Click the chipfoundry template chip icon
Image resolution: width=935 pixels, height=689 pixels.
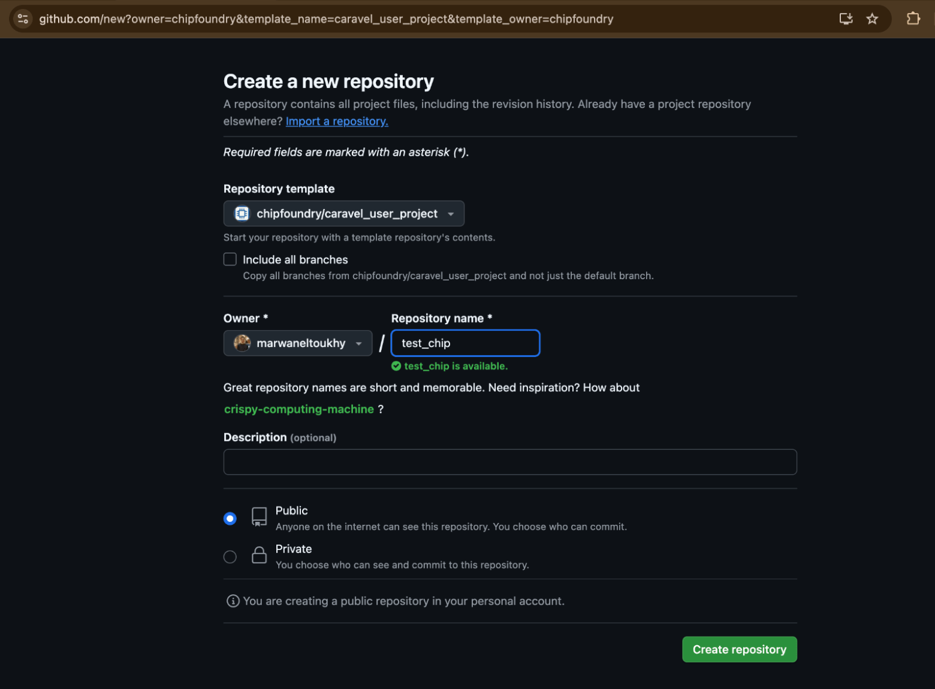[x=242, y=214]
